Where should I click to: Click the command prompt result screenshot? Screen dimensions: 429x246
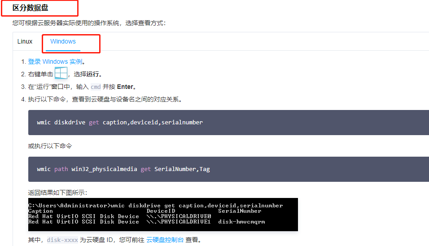click(x=163, y=215)
